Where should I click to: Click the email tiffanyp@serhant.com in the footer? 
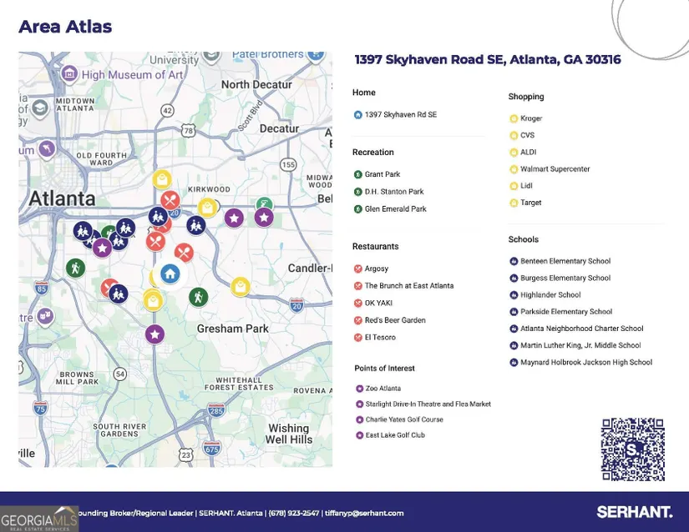[x=364, y=513]
